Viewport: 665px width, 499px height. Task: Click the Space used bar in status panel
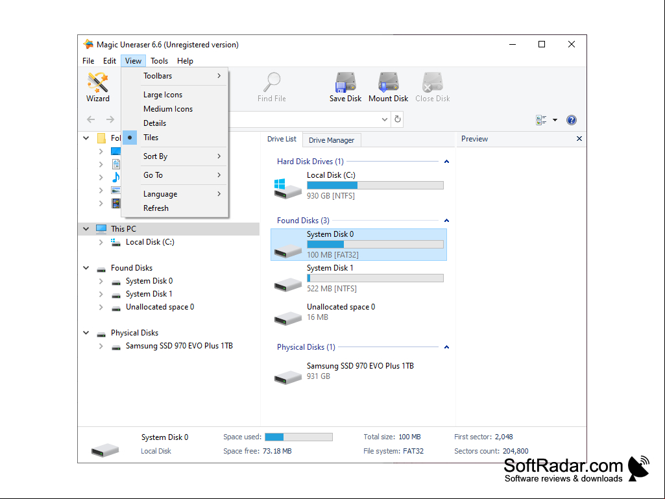(298, 437)
